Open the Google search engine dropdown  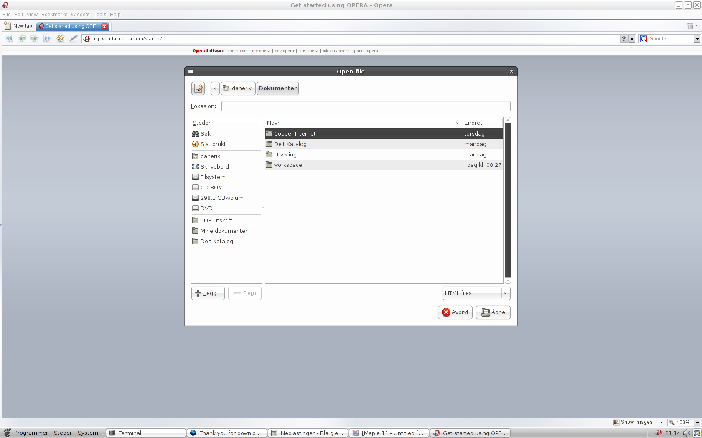coord(697,39)
